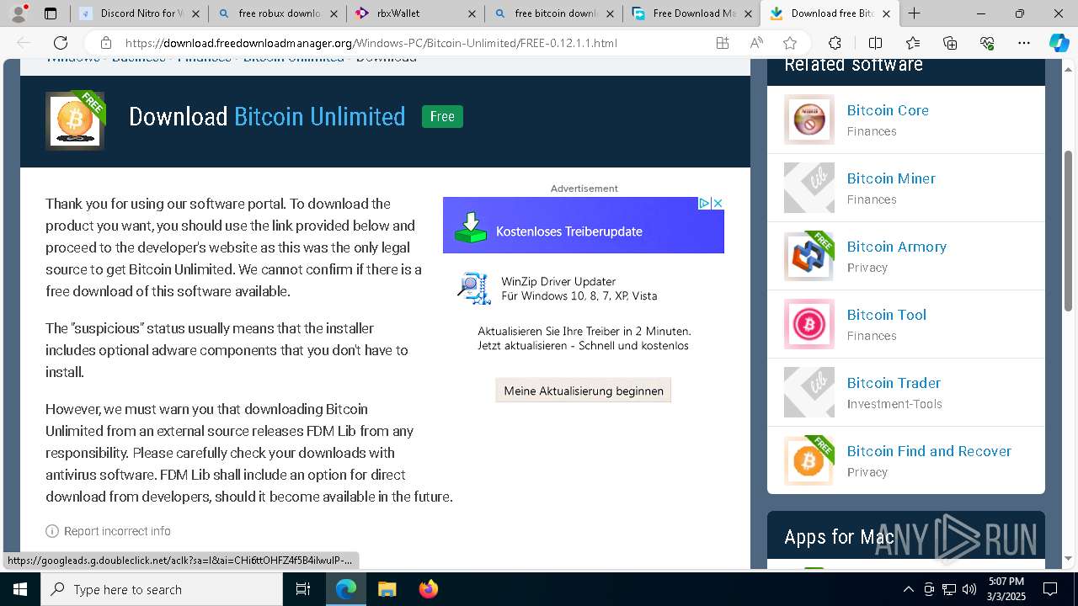
Task: Open Copilot sidebar
Action: (1059, 43)
